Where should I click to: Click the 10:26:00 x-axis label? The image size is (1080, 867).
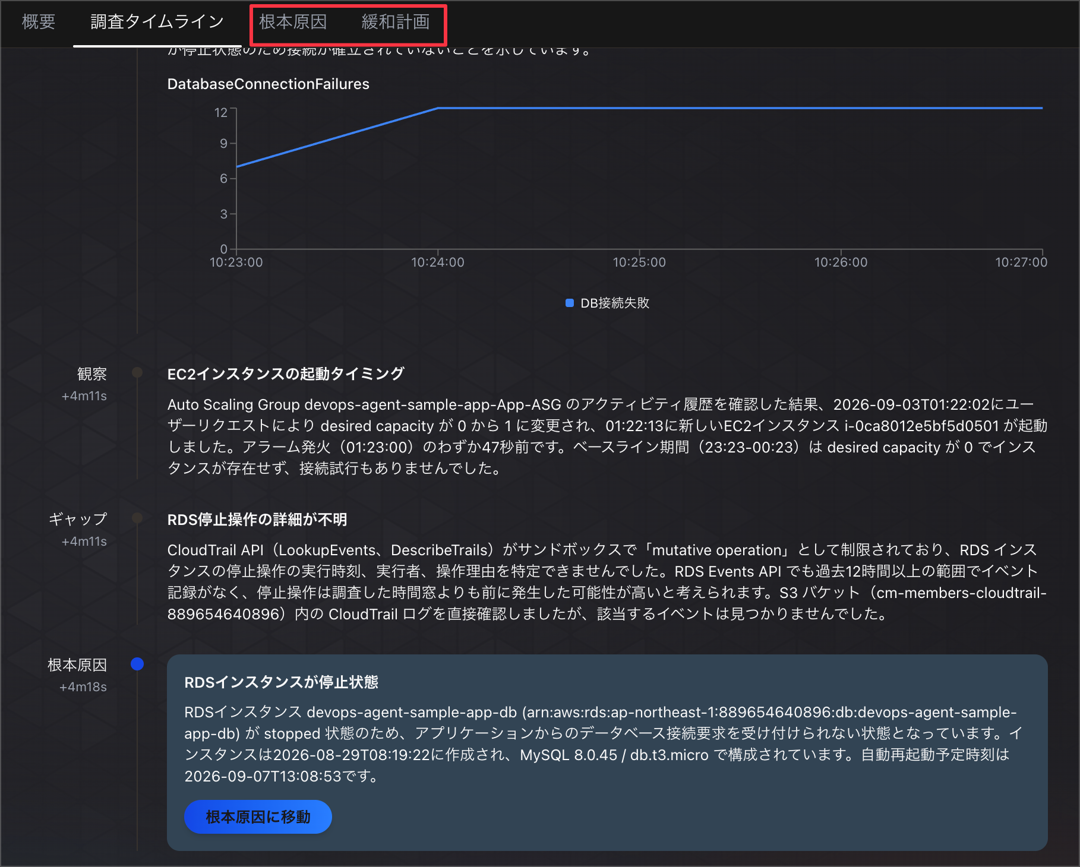(x=841, y=262)
